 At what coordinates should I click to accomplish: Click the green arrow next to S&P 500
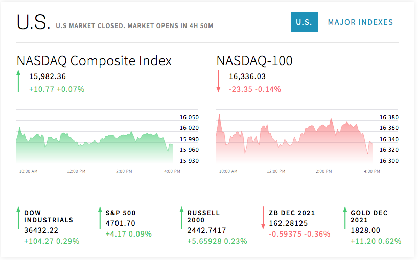tap(100, 218)
